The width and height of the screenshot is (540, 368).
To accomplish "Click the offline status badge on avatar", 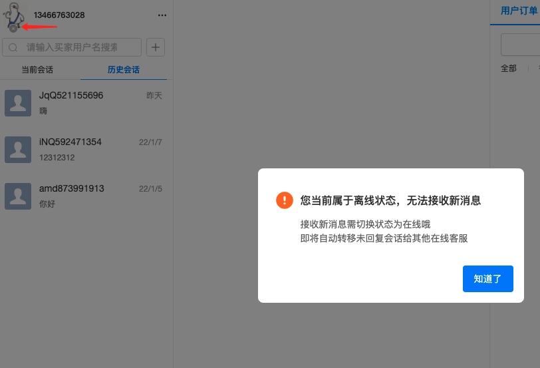I will pos(13,28).
